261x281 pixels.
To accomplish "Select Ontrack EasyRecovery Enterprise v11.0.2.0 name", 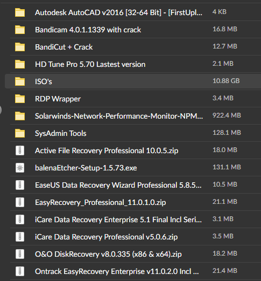I will tap(117, 272).
